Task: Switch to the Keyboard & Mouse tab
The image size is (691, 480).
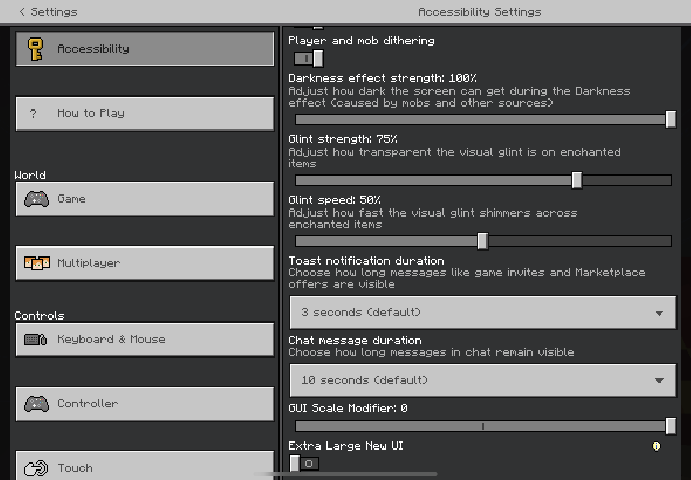Action: click(145, 340)
